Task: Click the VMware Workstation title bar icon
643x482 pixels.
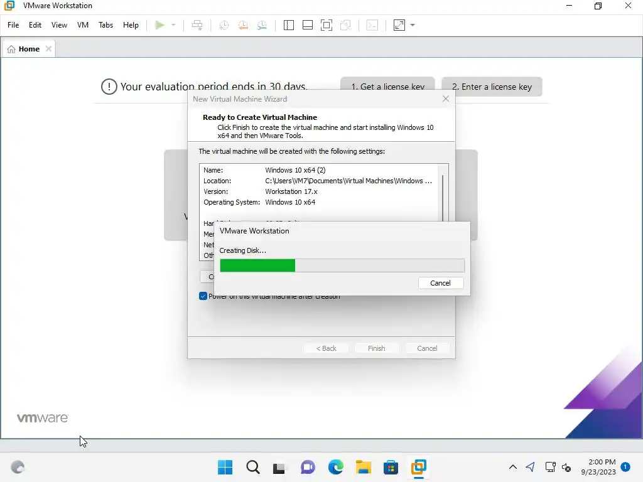Action: click(x=9, y=6)
